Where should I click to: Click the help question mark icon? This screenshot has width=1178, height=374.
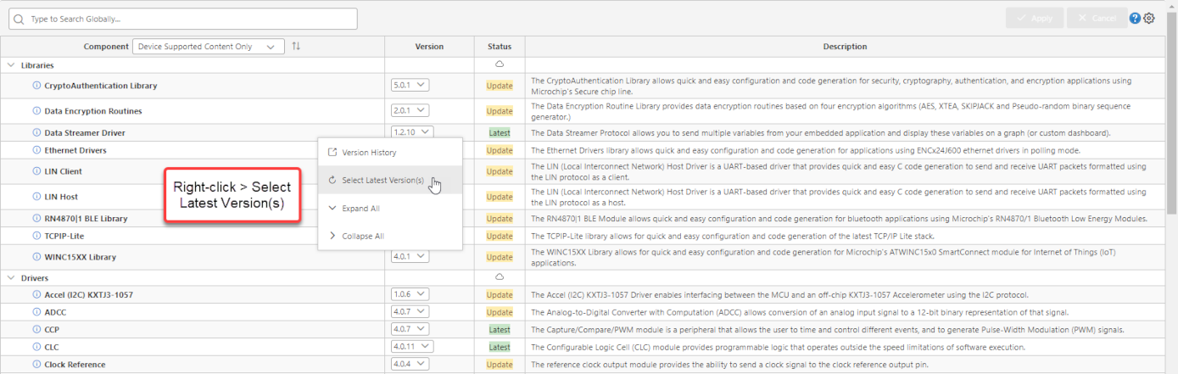tap(1135, 19)
